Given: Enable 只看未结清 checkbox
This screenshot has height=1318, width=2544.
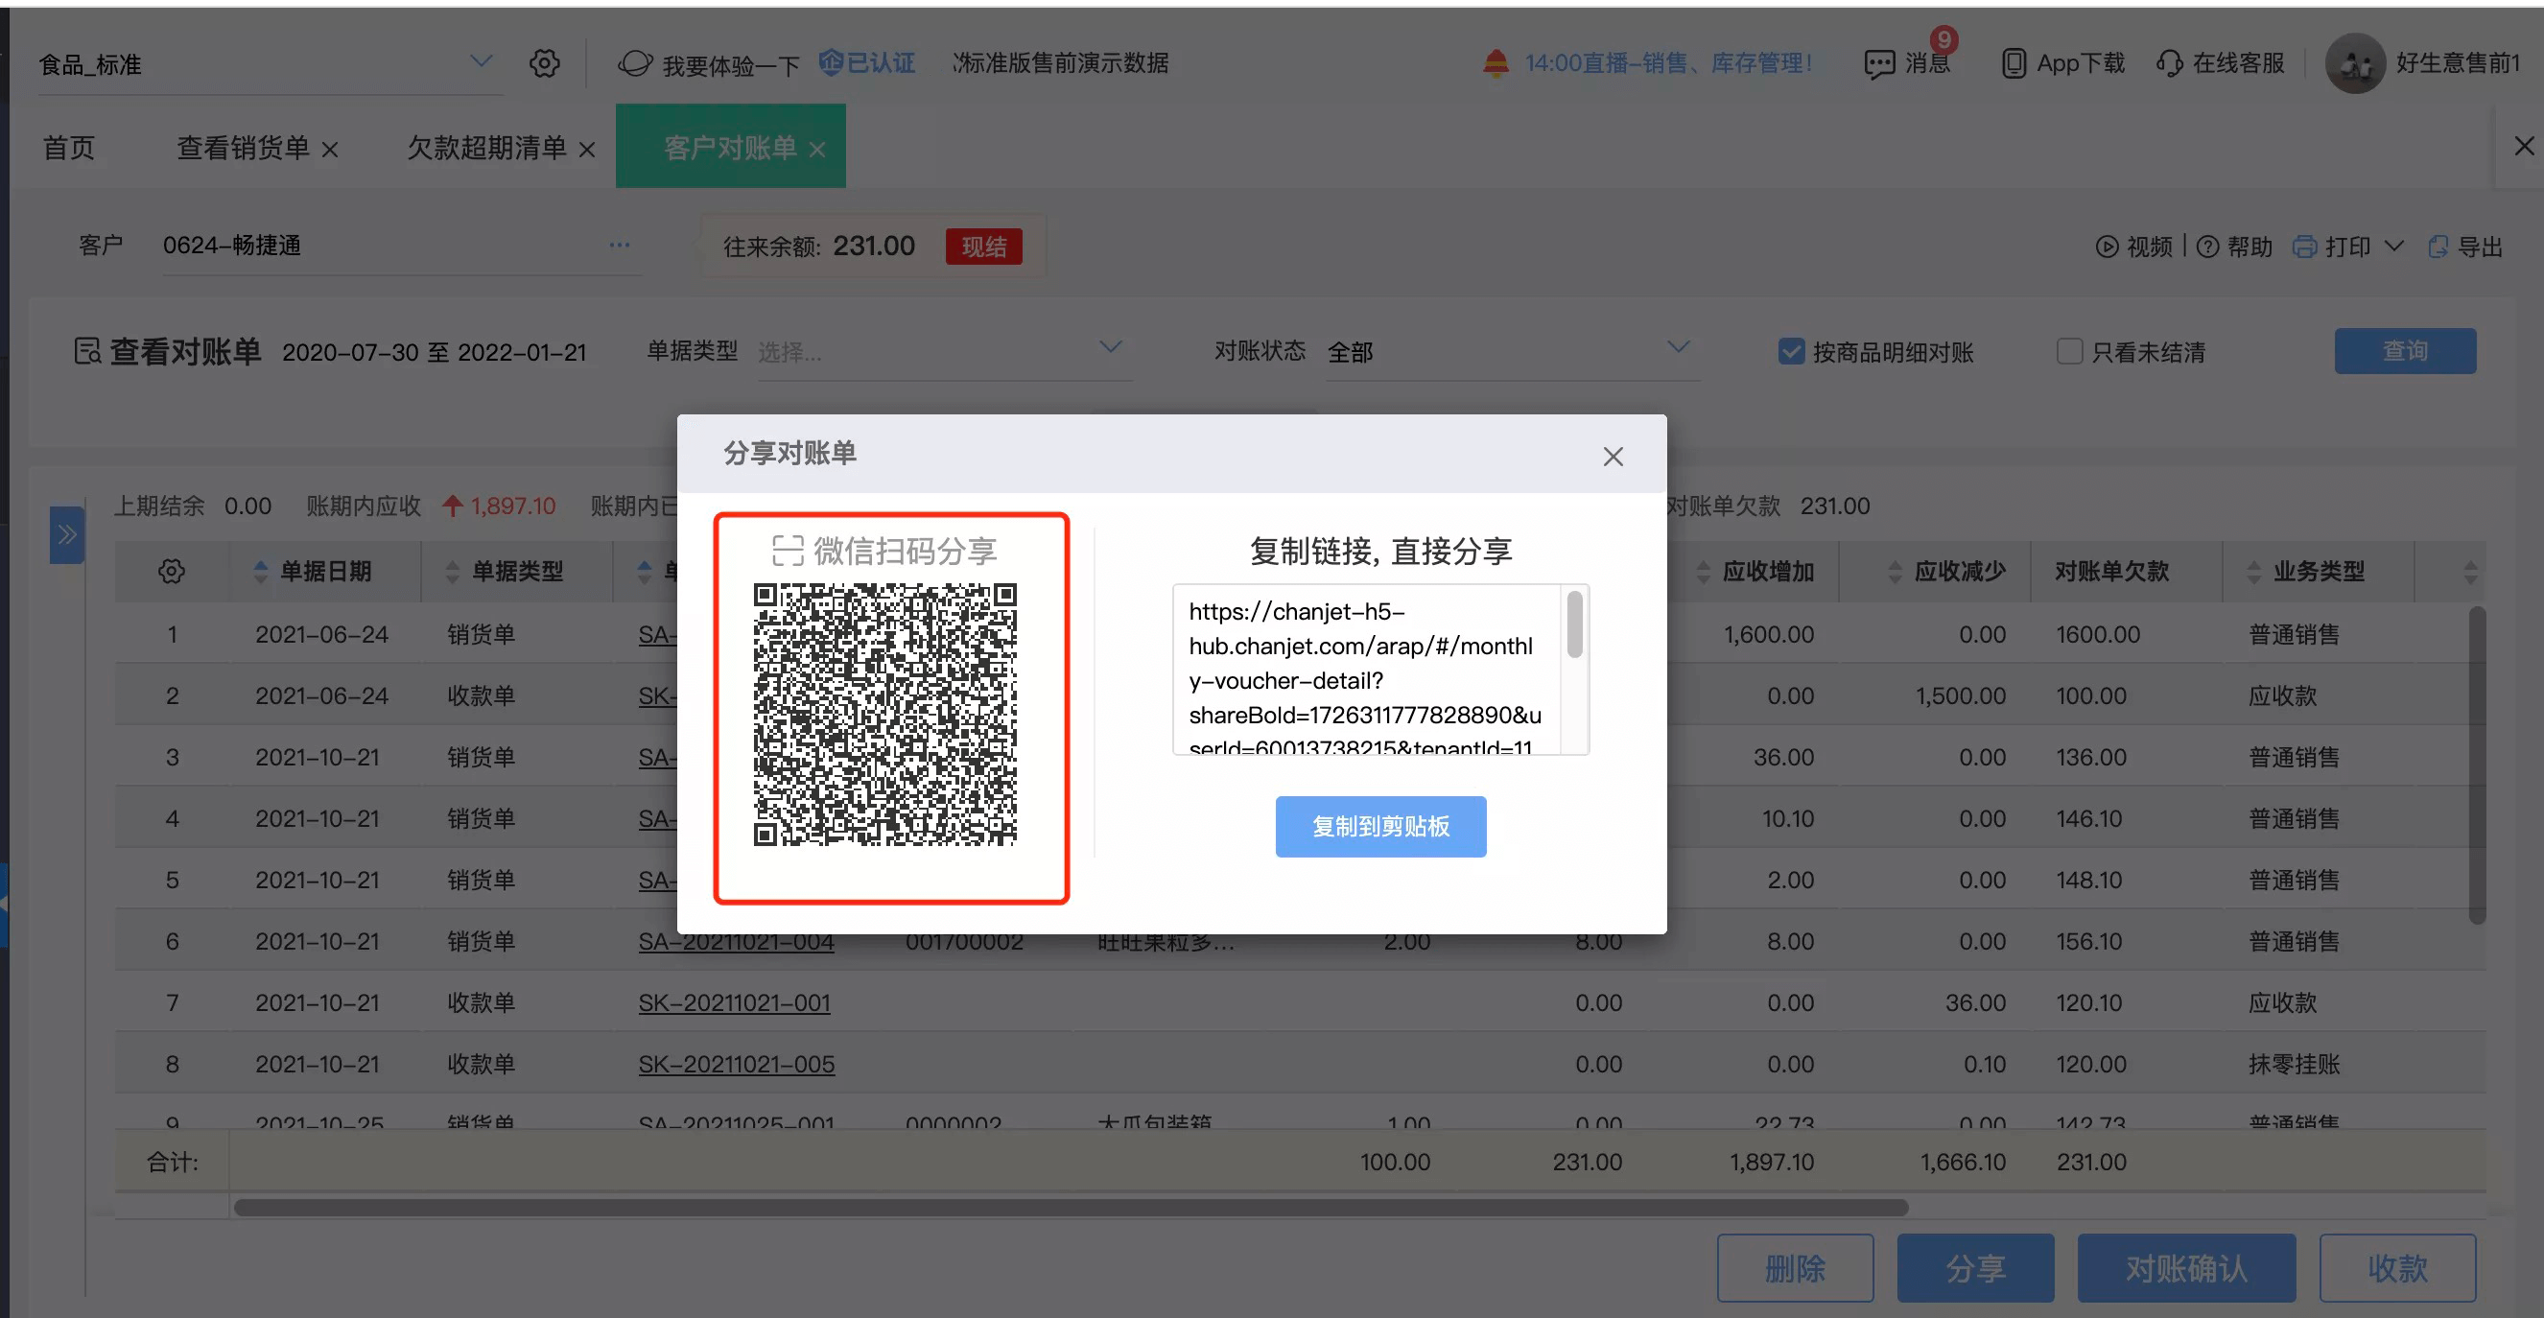Looking at the screenshot, I should (x=2069, y=351).
